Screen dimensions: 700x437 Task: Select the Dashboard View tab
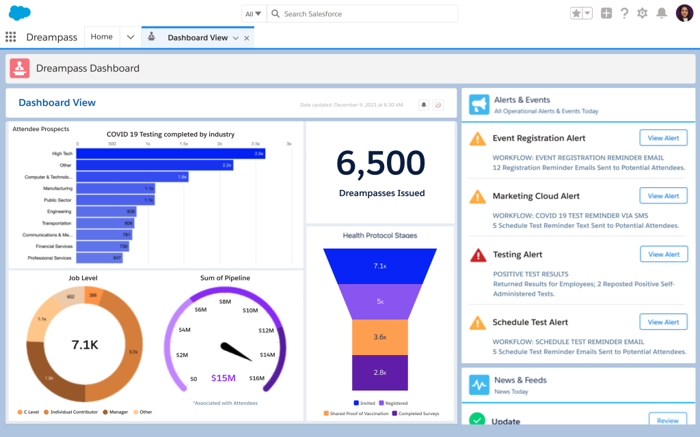coord(197,38)
